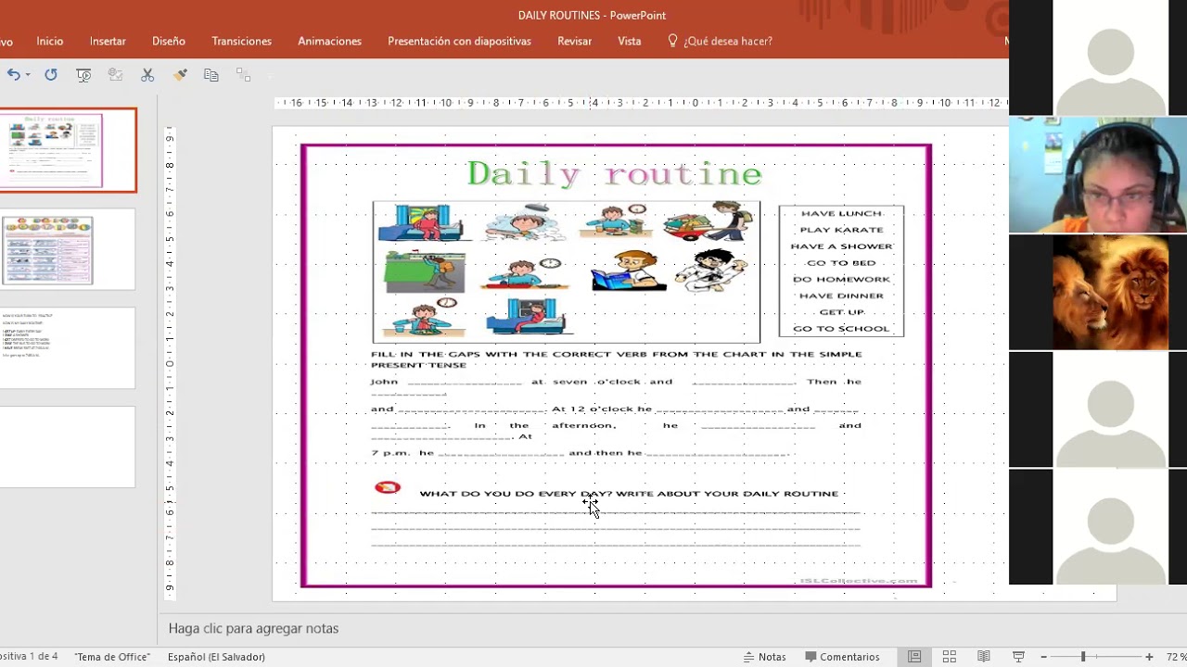This screenshot has width=1187, height=667.
Task: Toggle the Notas button in status bar
Action: (x=764, y=657)
